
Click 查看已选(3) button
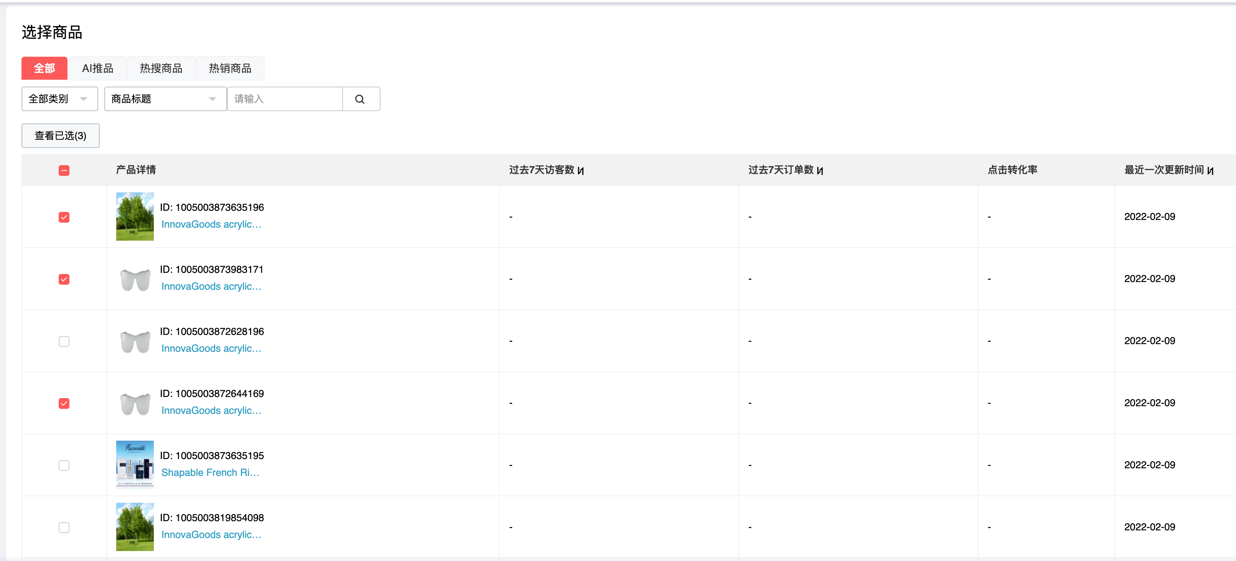coord(61,136)
